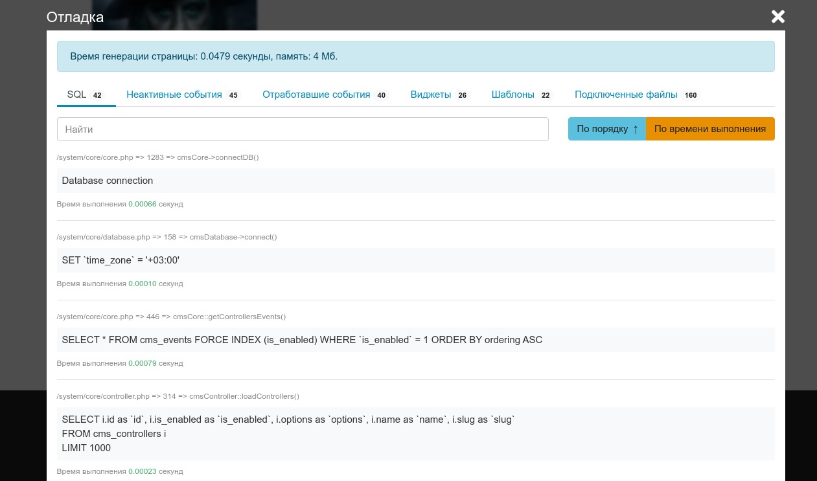The image size is (817, 481).
Task: Click the SET time_zone query entry
Action: click(415, 260)
